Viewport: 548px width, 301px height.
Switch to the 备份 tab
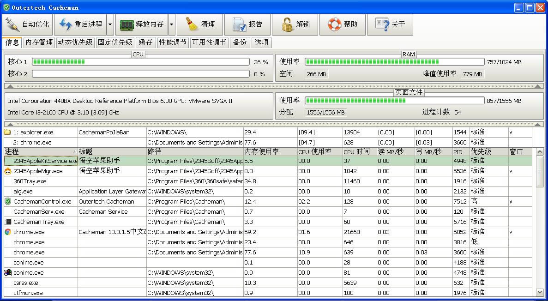[240, 42]
